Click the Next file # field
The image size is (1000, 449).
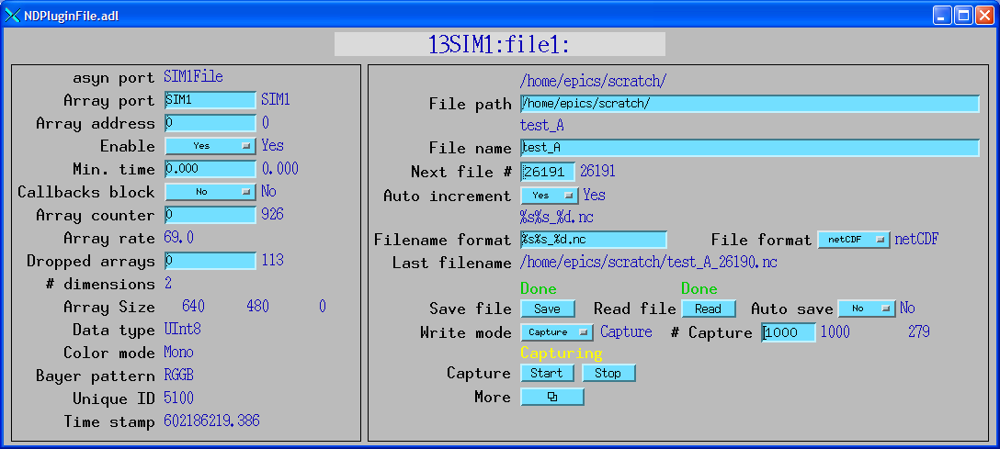click(x=548, y=172)
